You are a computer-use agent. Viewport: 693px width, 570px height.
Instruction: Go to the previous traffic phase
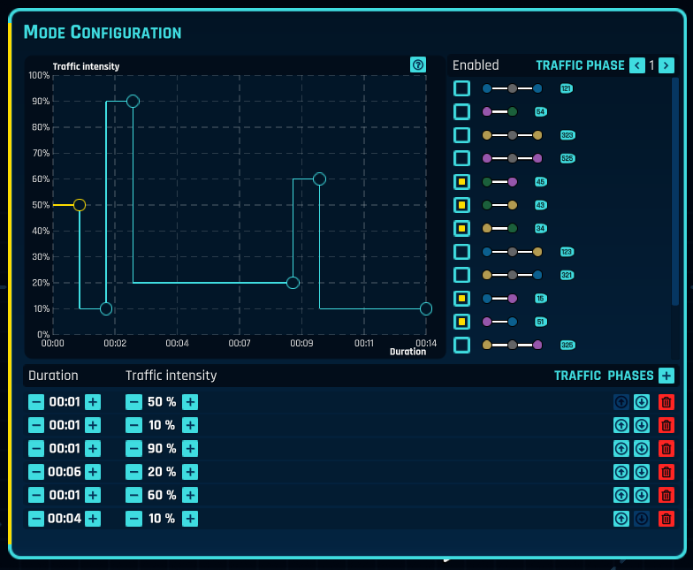pyautogui.click(x=637, y=65)
